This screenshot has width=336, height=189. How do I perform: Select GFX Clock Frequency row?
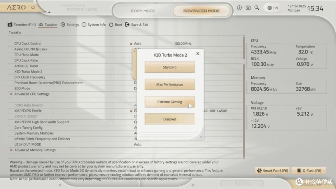[x=125, y=77]
